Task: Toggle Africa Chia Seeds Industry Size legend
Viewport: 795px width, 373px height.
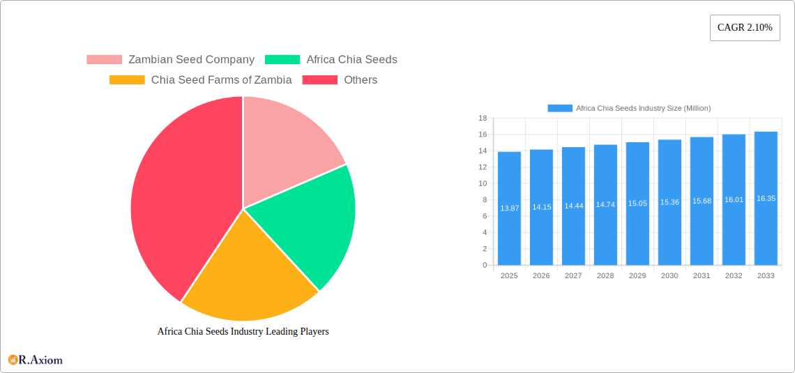Action: [x=644, y=108]
